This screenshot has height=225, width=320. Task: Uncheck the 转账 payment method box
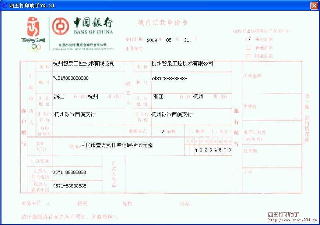click(162, 131)
